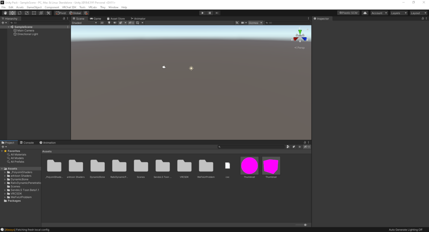Viewport: 429px width, 232px height.
Task: Toggle scene lighting bulb icon
Action: click(x=109, y=23)
